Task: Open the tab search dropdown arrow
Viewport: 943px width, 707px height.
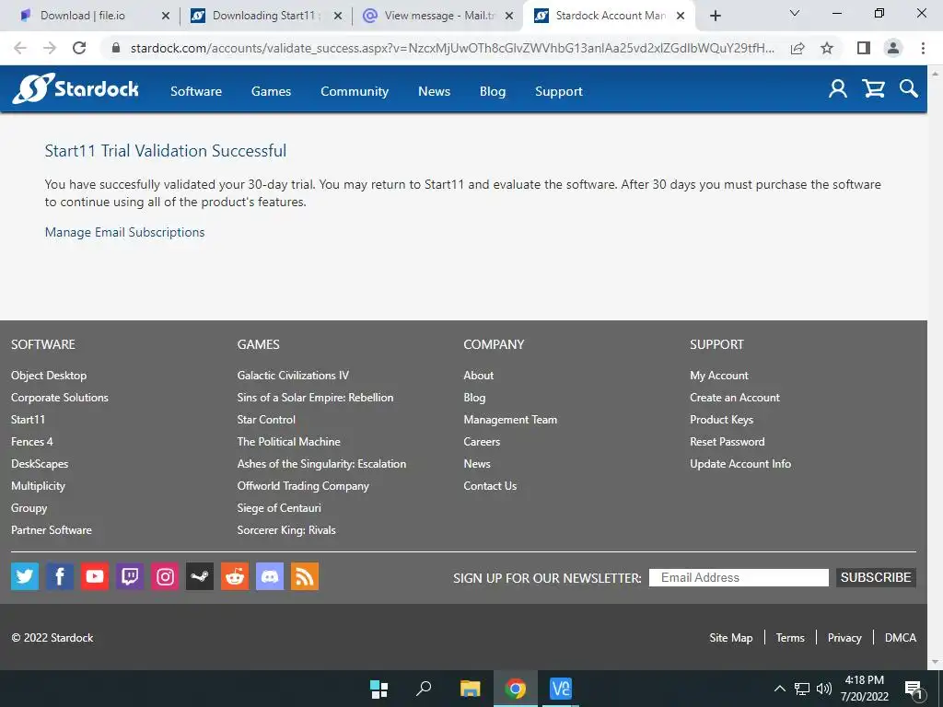Action: click(795, 13)
